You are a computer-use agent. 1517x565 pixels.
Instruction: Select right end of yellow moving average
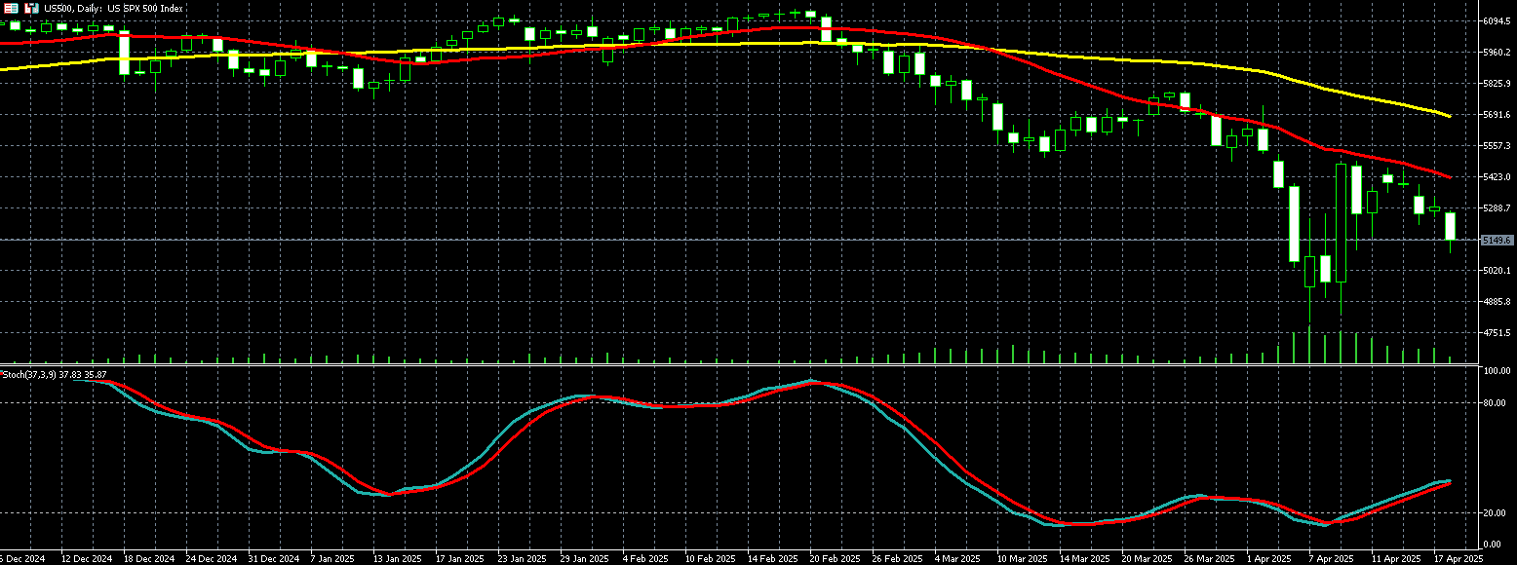1450,116
